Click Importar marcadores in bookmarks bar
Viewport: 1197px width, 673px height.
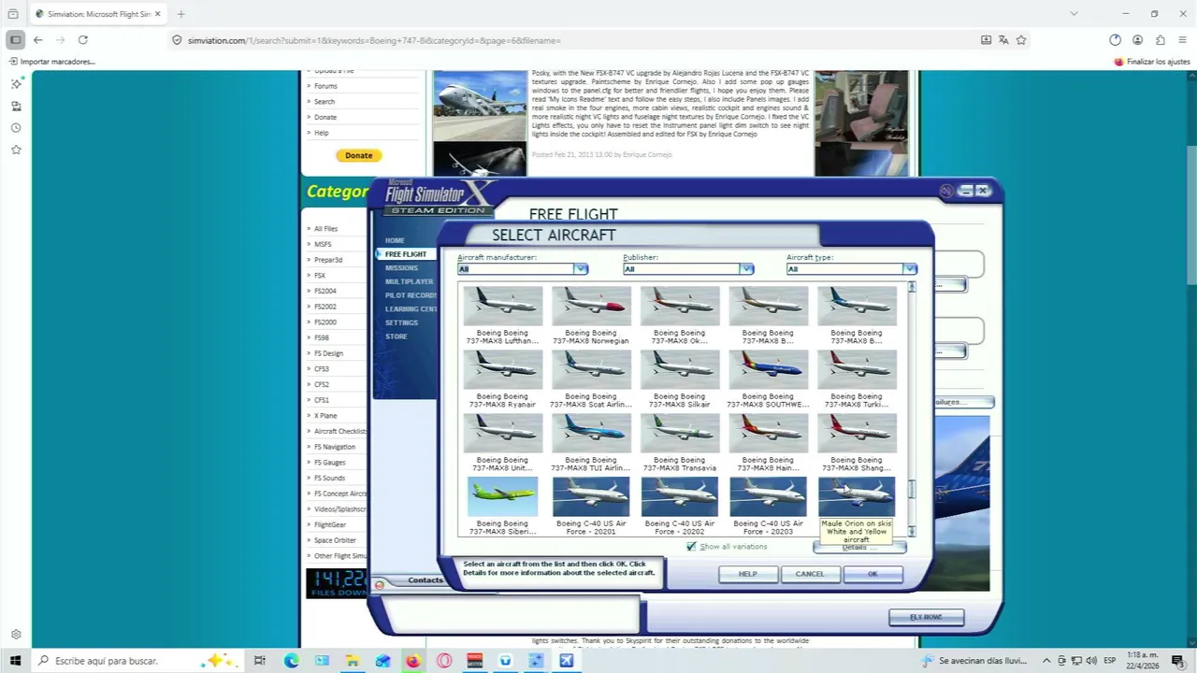(x=51, y=62)
